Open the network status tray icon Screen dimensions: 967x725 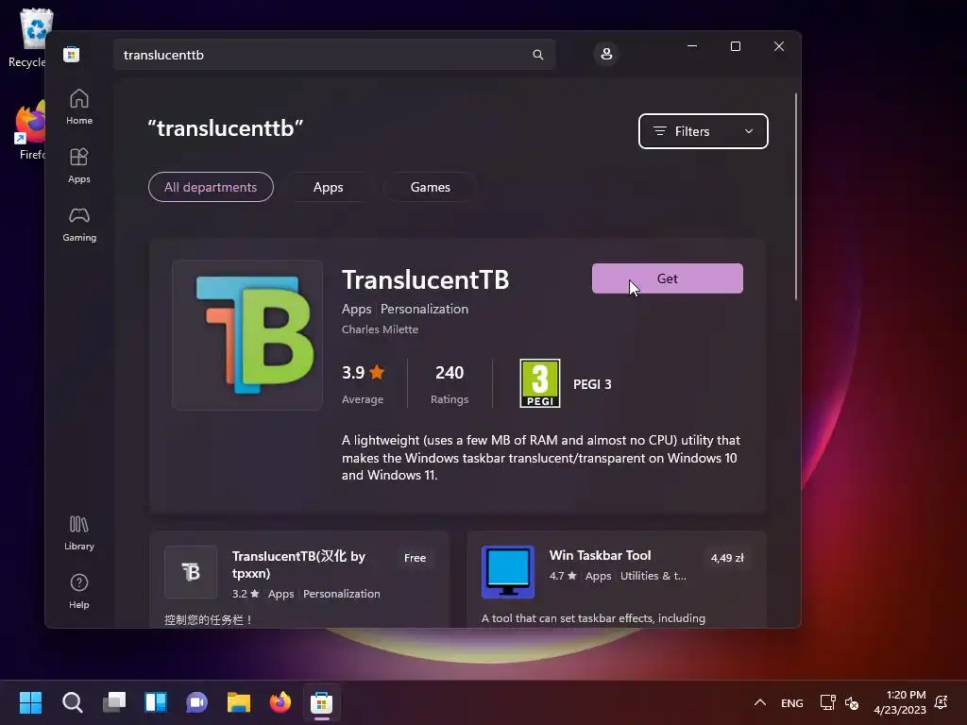(827, 702)
